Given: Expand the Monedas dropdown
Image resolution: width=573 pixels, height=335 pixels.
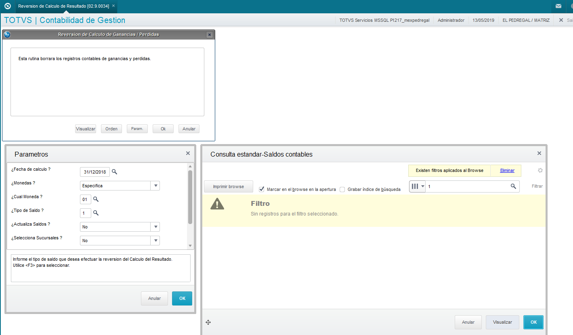Looking at the screenshot, I should point(155,186).
